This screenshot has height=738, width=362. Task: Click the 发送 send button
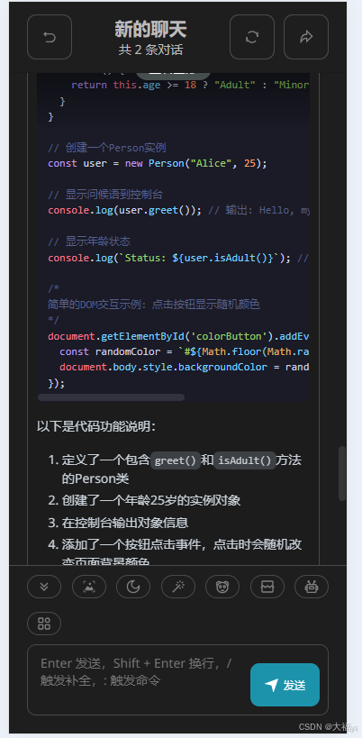(285, 685)
